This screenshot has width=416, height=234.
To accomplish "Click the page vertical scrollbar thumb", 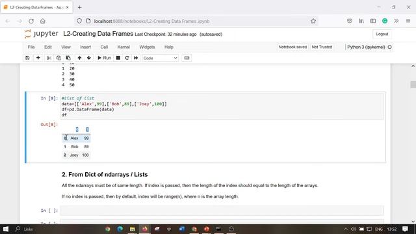I will [x=413, y=84].
